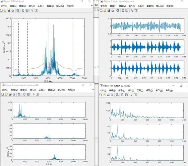188x166 pixels.
Task: Click dock arrow at Figure 8 menu bar end
Action: (93, 90)
